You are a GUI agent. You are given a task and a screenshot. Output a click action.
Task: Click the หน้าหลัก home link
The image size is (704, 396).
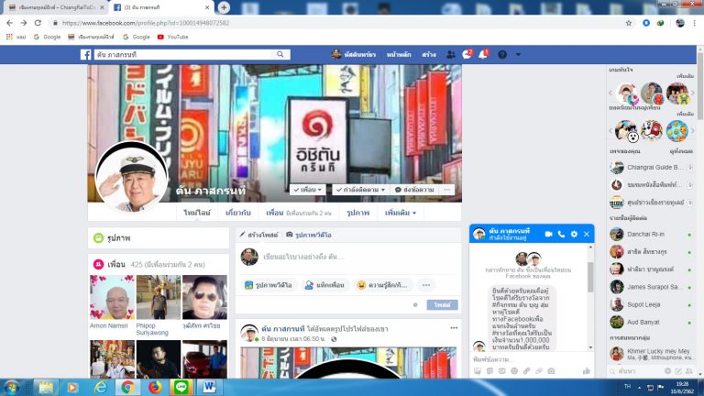point(399,55)
